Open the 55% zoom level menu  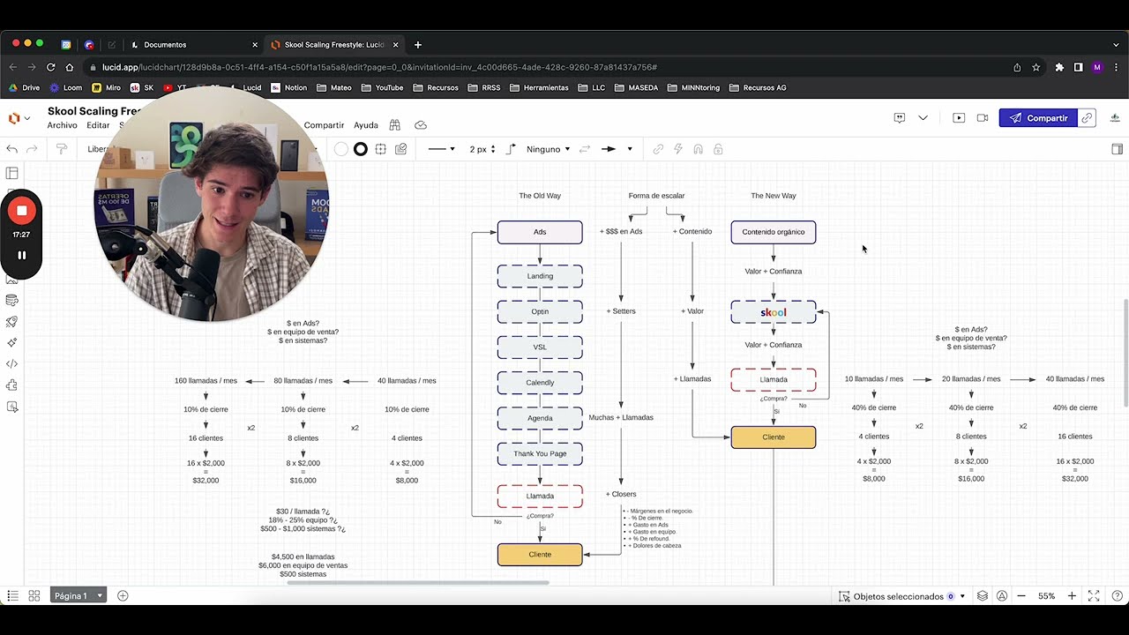click(1046, 596)
